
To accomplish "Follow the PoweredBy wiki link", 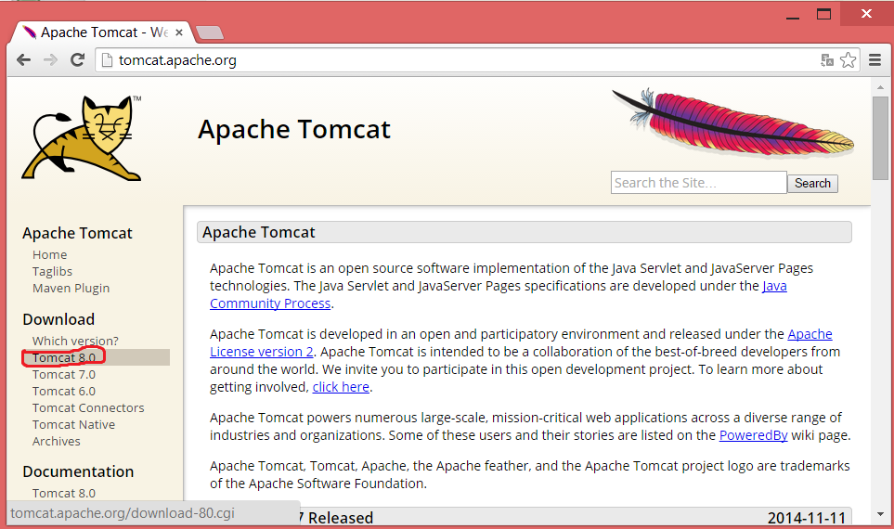I will point(751,434).
